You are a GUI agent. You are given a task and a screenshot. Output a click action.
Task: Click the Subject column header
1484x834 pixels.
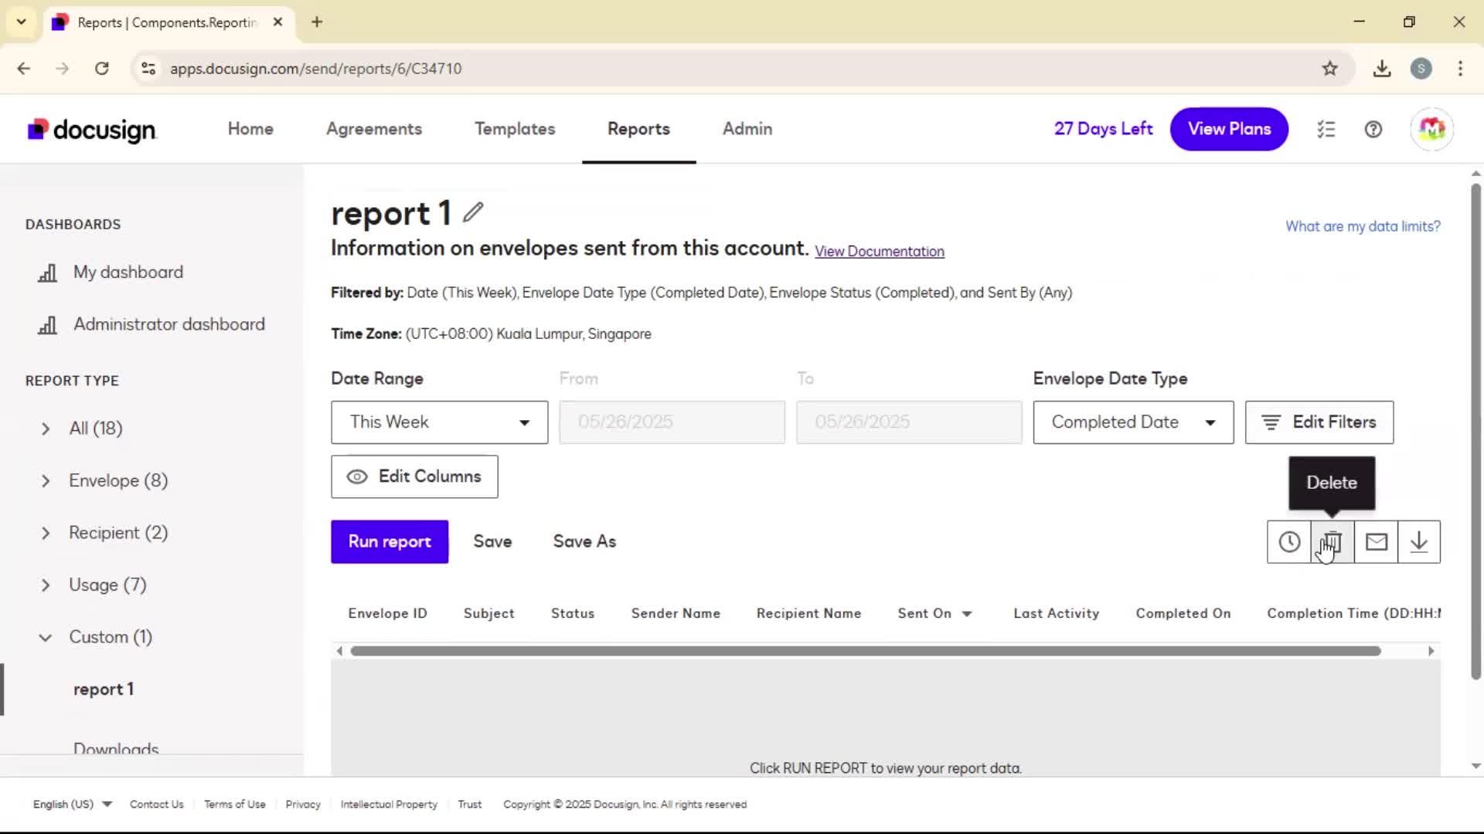pyautogui.click(x=488, y=614)
